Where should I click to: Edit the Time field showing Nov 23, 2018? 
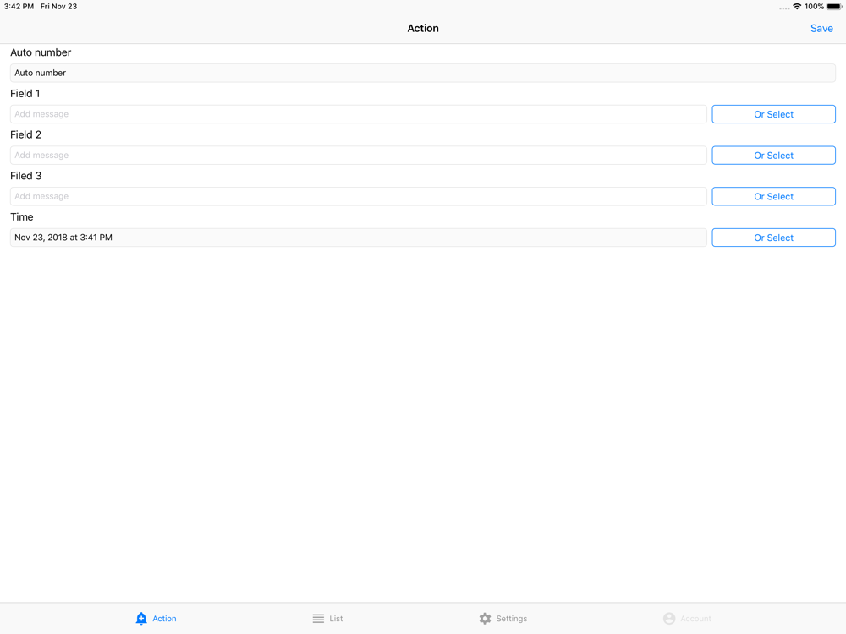click(x=358, y=238)
